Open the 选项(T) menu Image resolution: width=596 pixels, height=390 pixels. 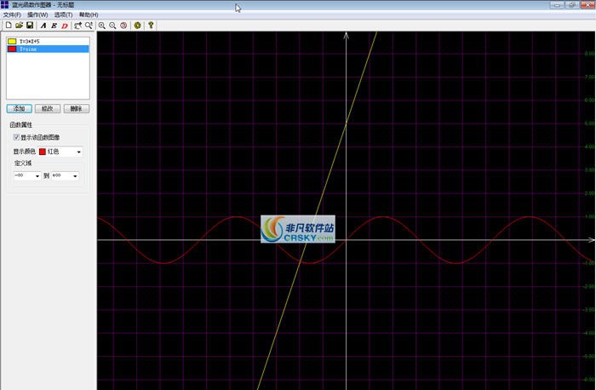[63, 14]
